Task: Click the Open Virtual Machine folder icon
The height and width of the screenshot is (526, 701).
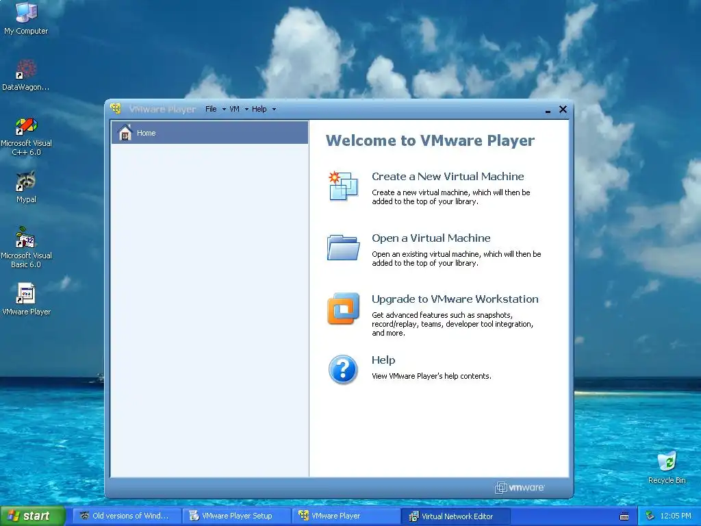Action: point(343,247)
